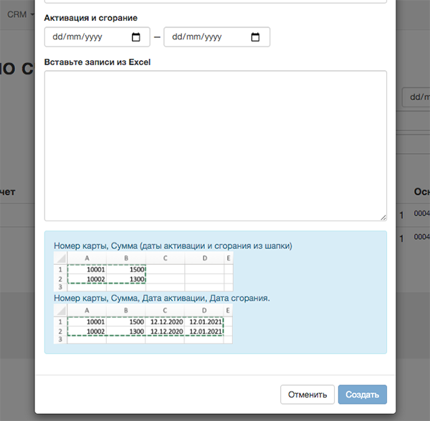
Task: Click the 'Вставьте записи из Excel' label
Action: [x=97, y=62]
